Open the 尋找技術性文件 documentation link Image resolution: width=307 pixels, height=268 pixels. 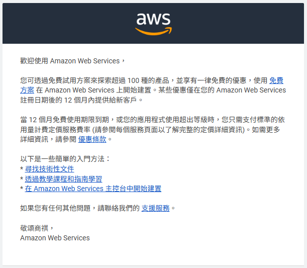50,169
